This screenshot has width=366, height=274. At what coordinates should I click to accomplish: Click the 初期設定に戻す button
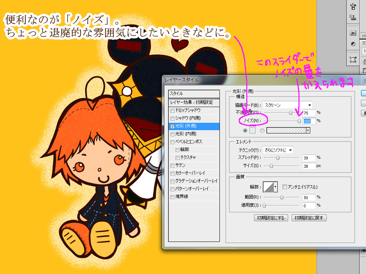pos(309,218)
